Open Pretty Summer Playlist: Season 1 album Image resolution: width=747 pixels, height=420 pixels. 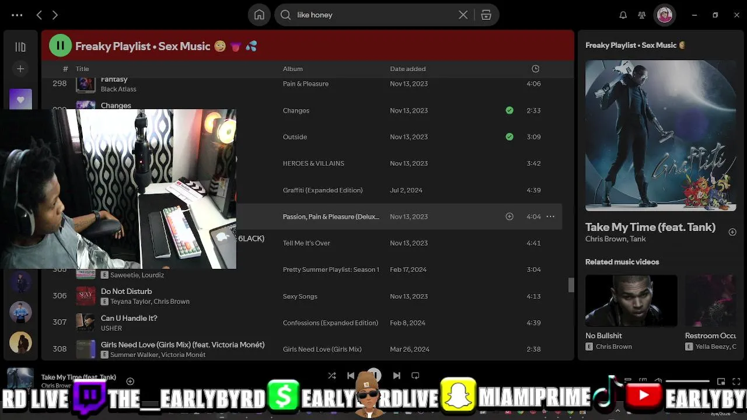pyautogui.click(x=331, y=269)
